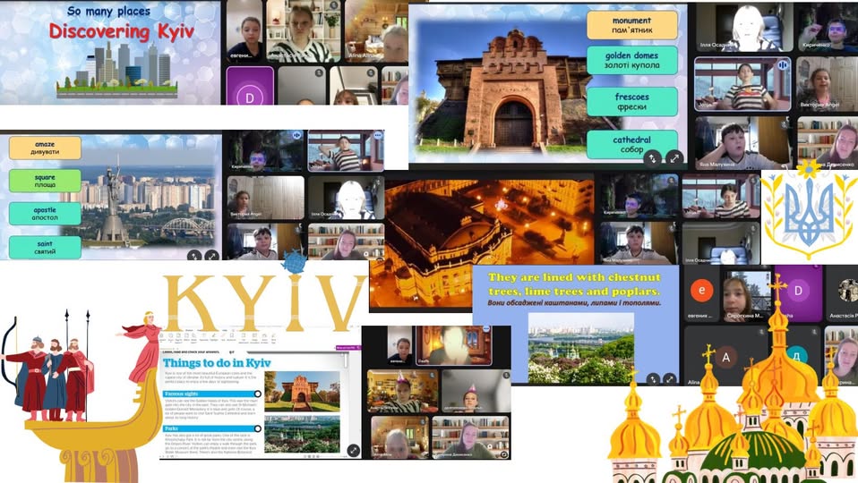Click the "saint" vocabulary card
This screenshot has width=858, height=483.
45,247
